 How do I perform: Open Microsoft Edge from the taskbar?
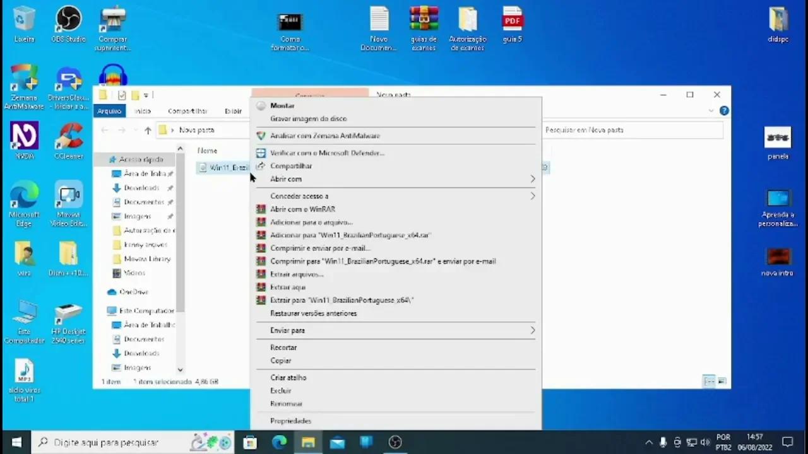(279, 442)
